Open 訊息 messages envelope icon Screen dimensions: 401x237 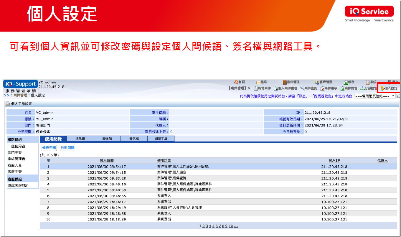pyautogui.click(x=262, y=82)
